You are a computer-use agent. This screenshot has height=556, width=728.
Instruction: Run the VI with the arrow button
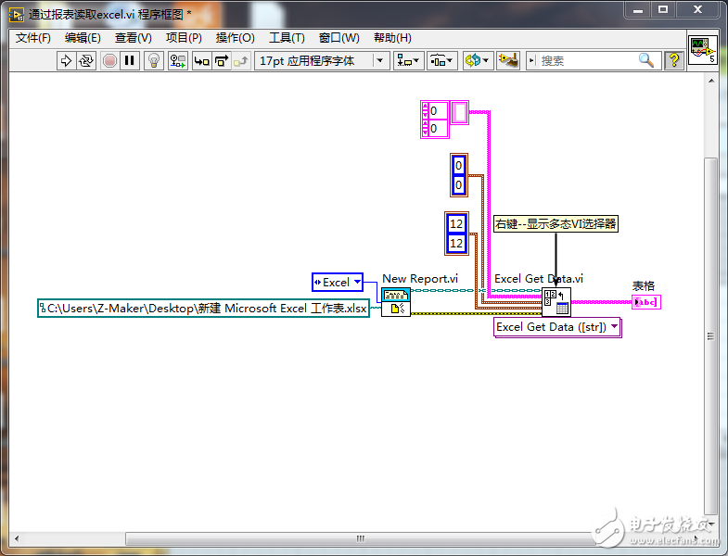point(66,61)
